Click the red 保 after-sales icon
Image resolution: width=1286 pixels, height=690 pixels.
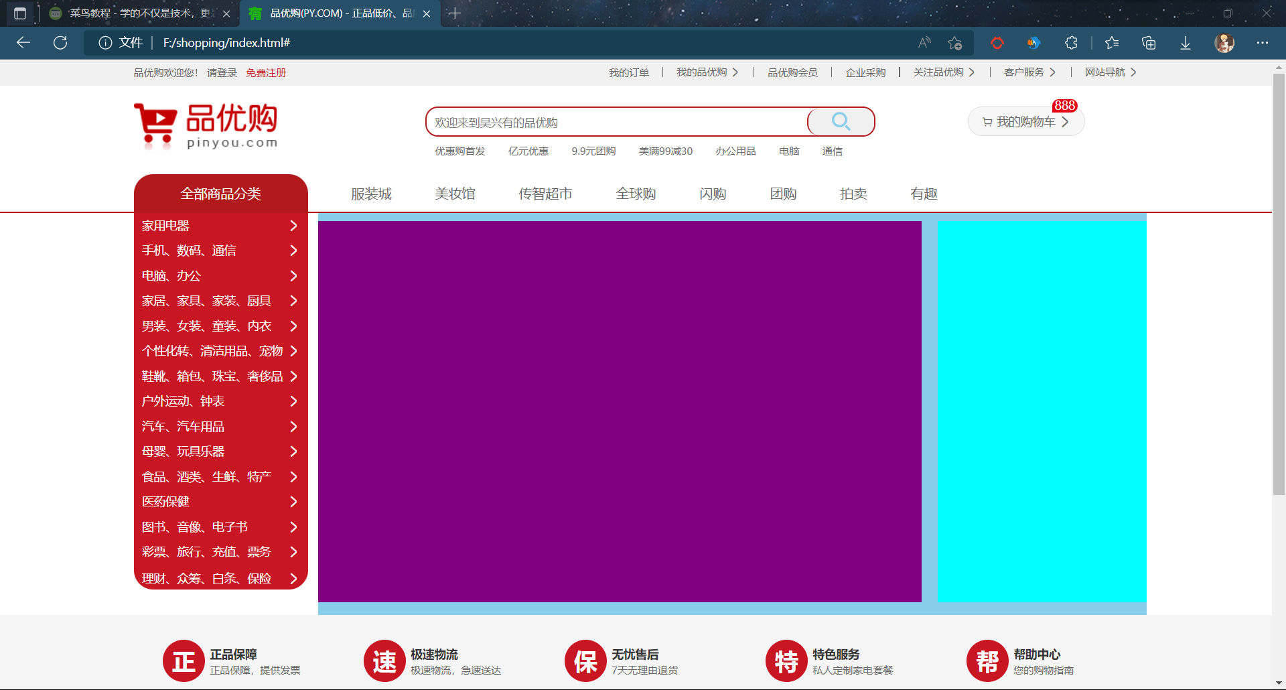[585, 661]
